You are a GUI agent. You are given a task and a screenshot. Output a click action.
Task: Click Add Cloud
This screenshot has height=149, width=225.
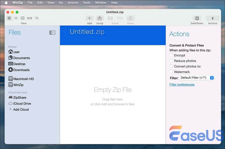[19, 109]
